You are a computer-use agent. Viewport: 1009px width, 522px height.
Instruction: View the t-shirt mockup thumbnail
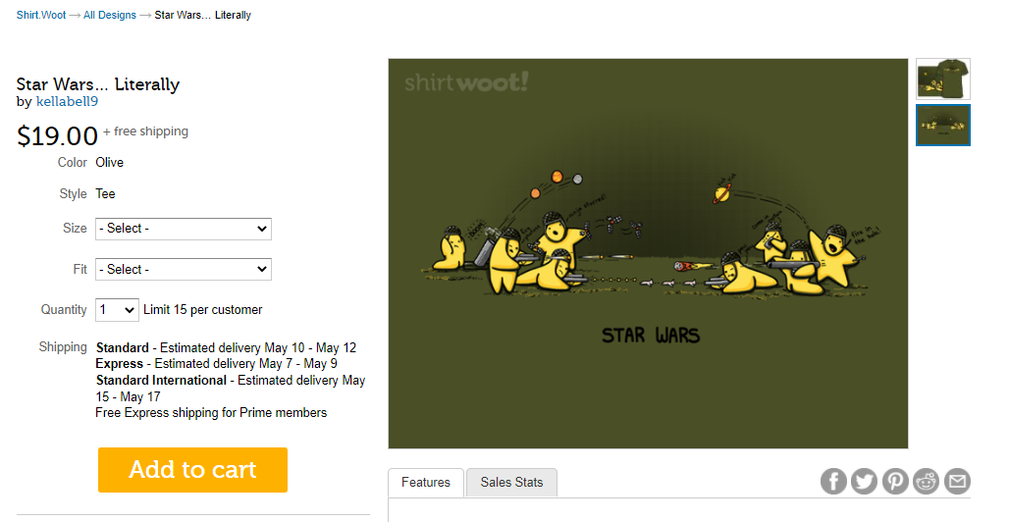tap(942, 78)
